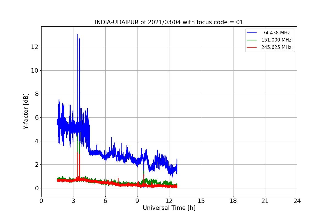Click the x-axis tick label '21'
330x220 pixels.
265,201
